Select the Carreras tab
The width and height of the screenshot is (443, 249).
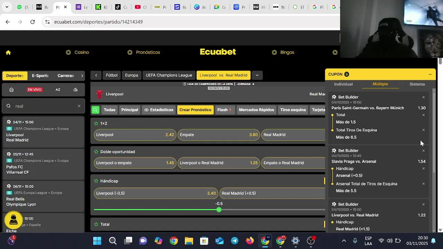tap(66, 76)
